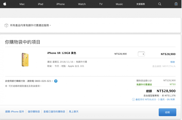Open the TV menu
Viewport: 182px width, 120px height.
tap(101, 4)
